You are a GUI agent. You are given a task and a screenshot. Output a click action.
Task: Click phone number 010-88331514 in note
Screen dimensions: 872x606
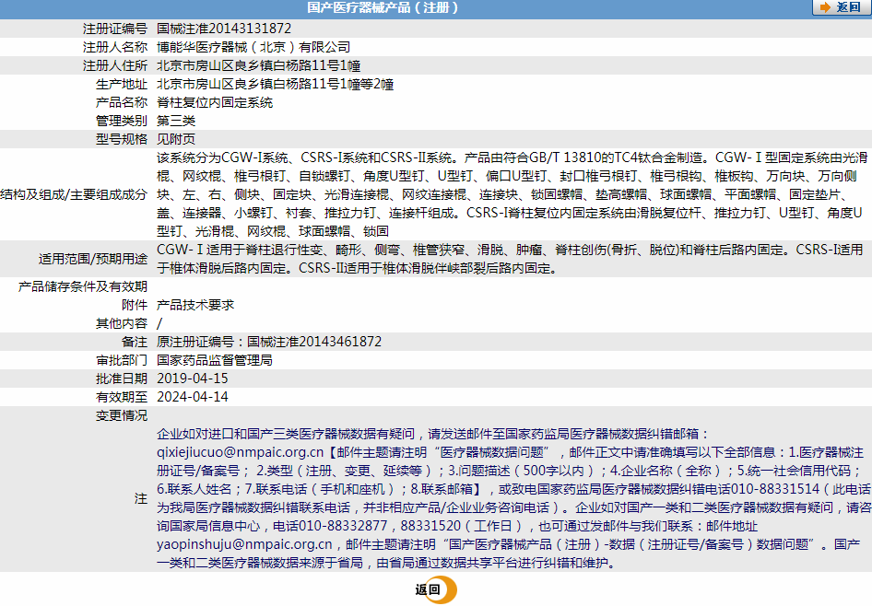point(775,489)
